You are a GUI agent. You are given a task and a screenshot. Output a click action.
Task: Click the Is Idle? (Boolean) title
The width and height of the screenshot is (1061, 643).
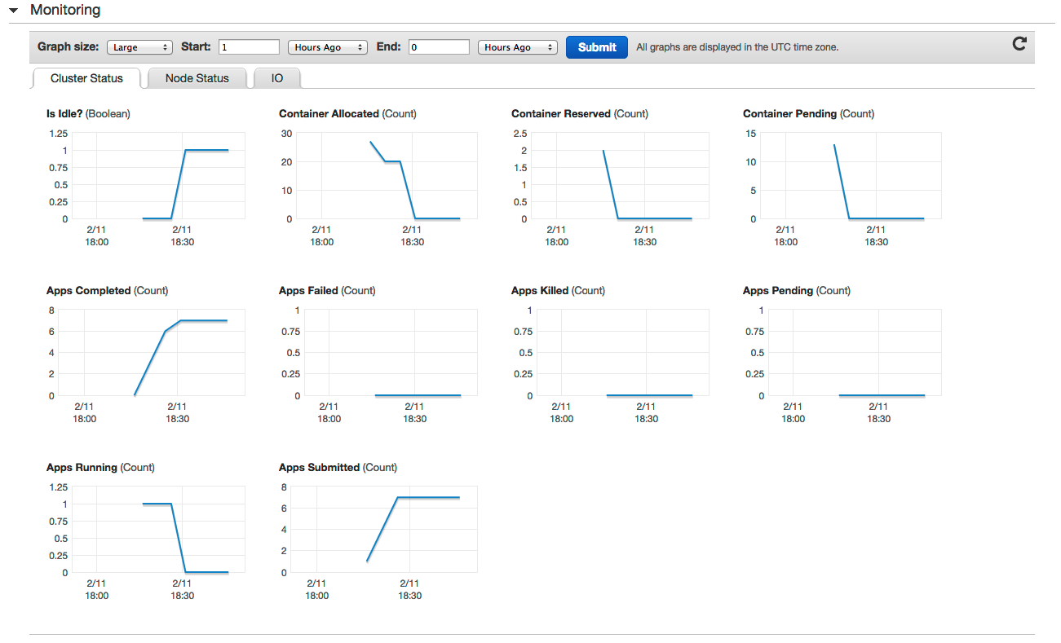click(x=88, y=114)
